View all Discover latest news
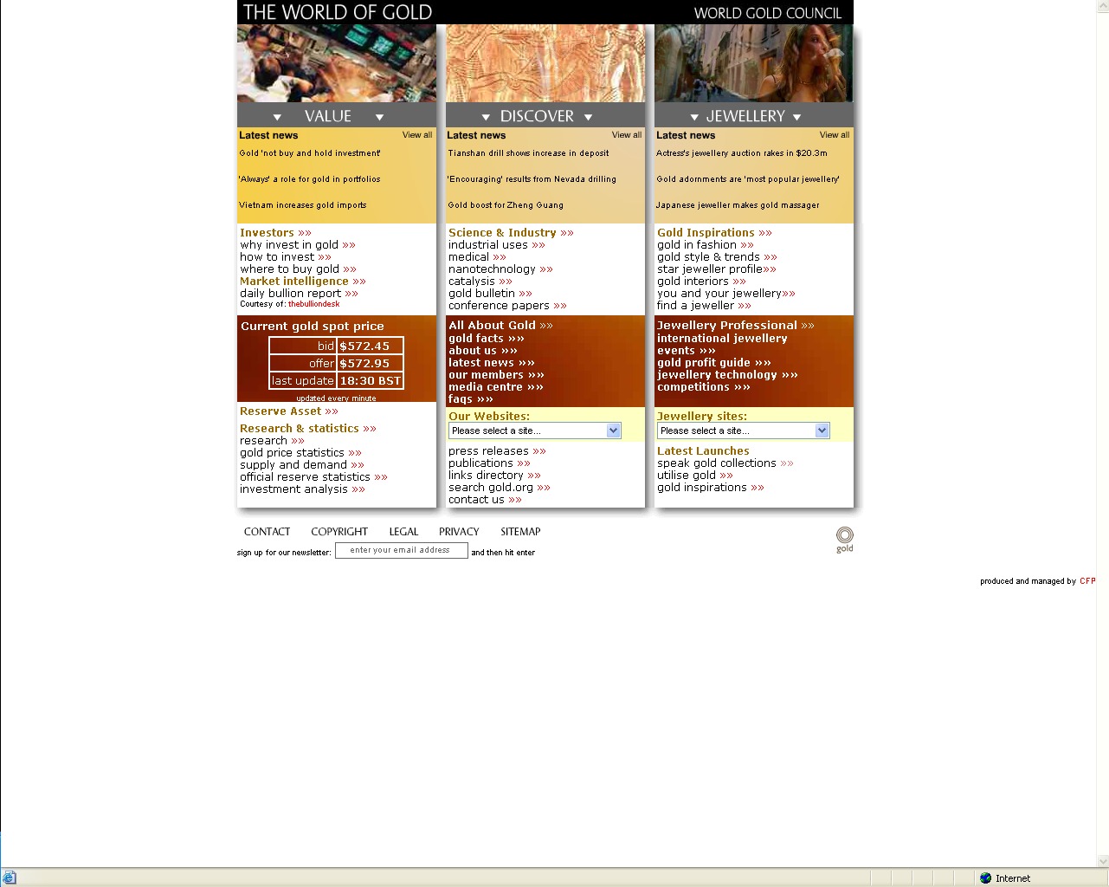 click(x=626, y=135)
